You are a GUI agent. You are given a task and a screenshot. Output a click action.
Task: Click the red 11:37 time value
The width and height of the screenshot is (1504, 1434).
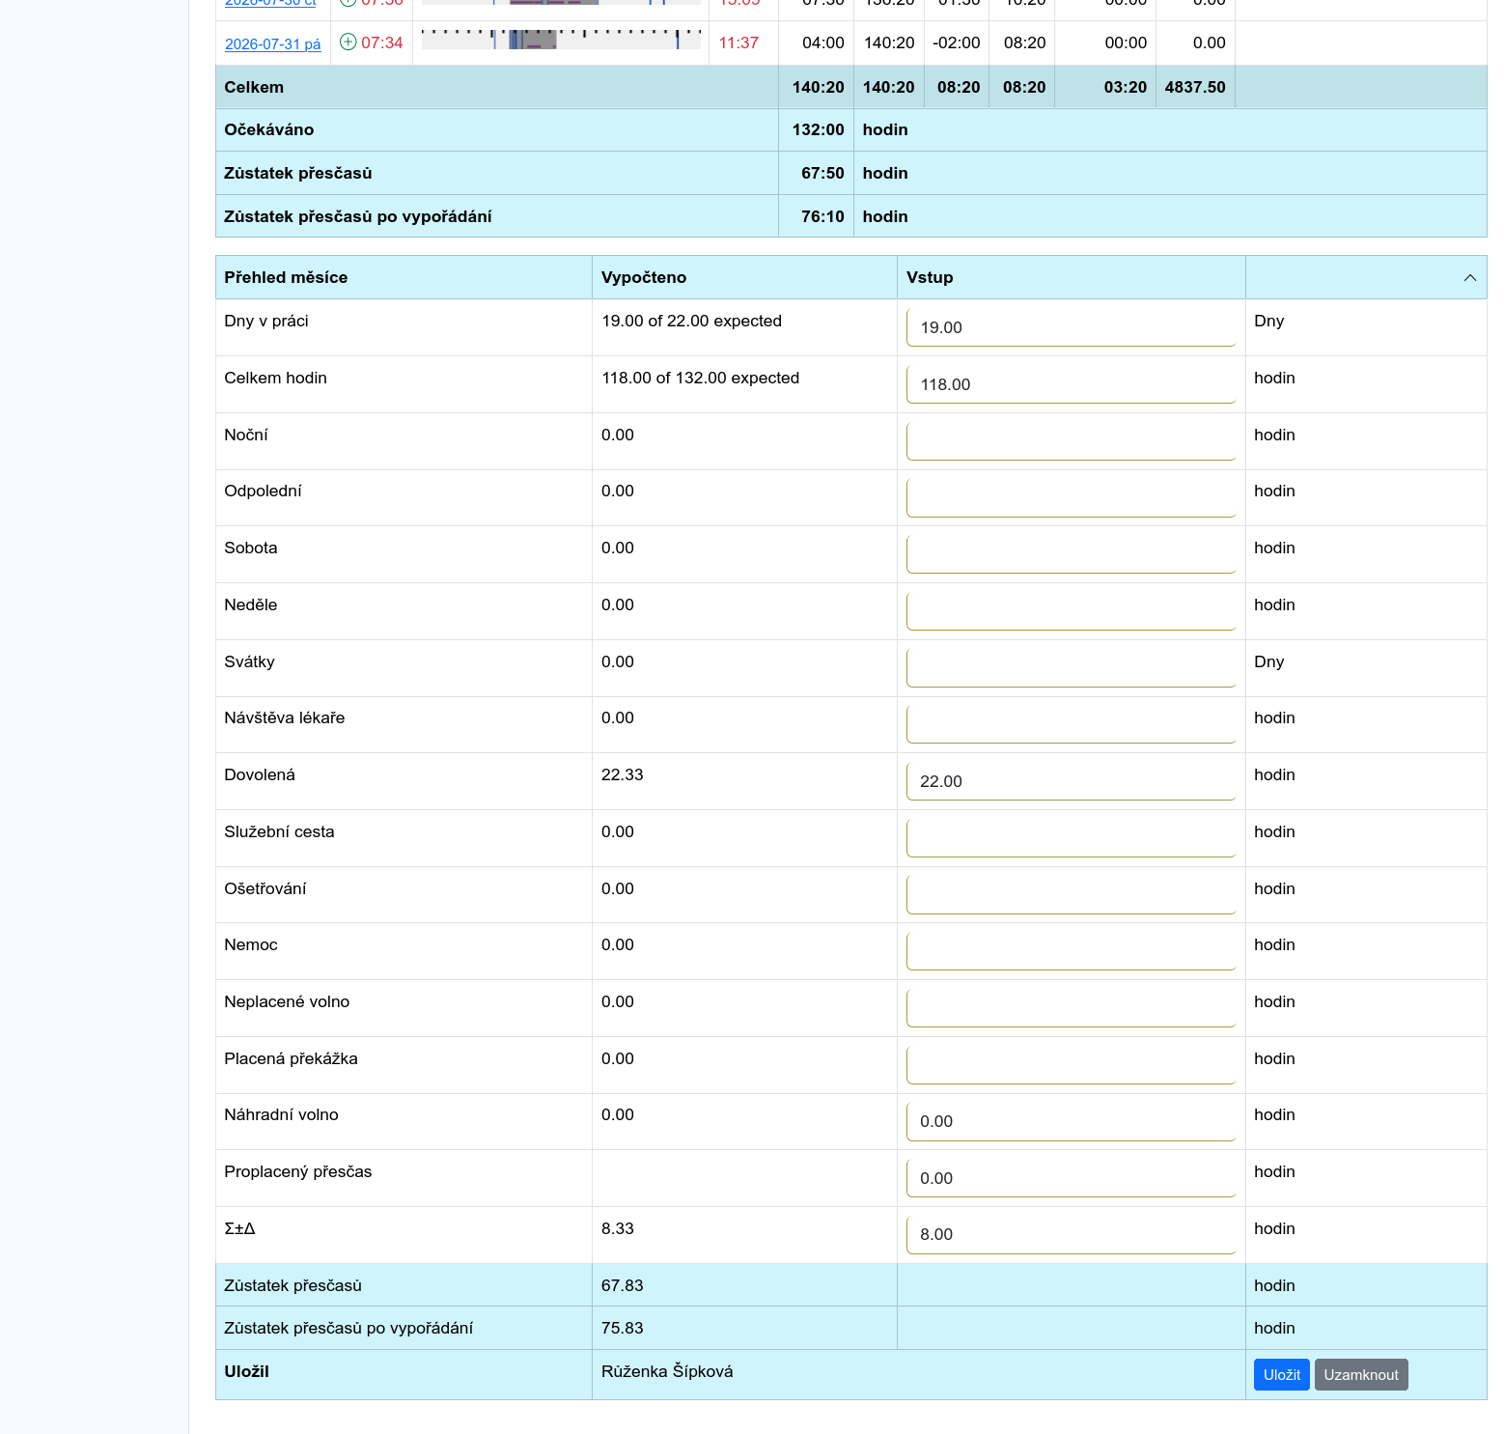coord(738,43)
